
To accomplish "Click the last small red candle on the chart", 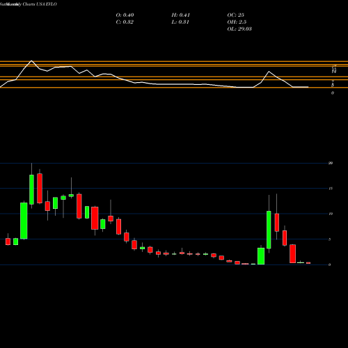I will (308, 263).
